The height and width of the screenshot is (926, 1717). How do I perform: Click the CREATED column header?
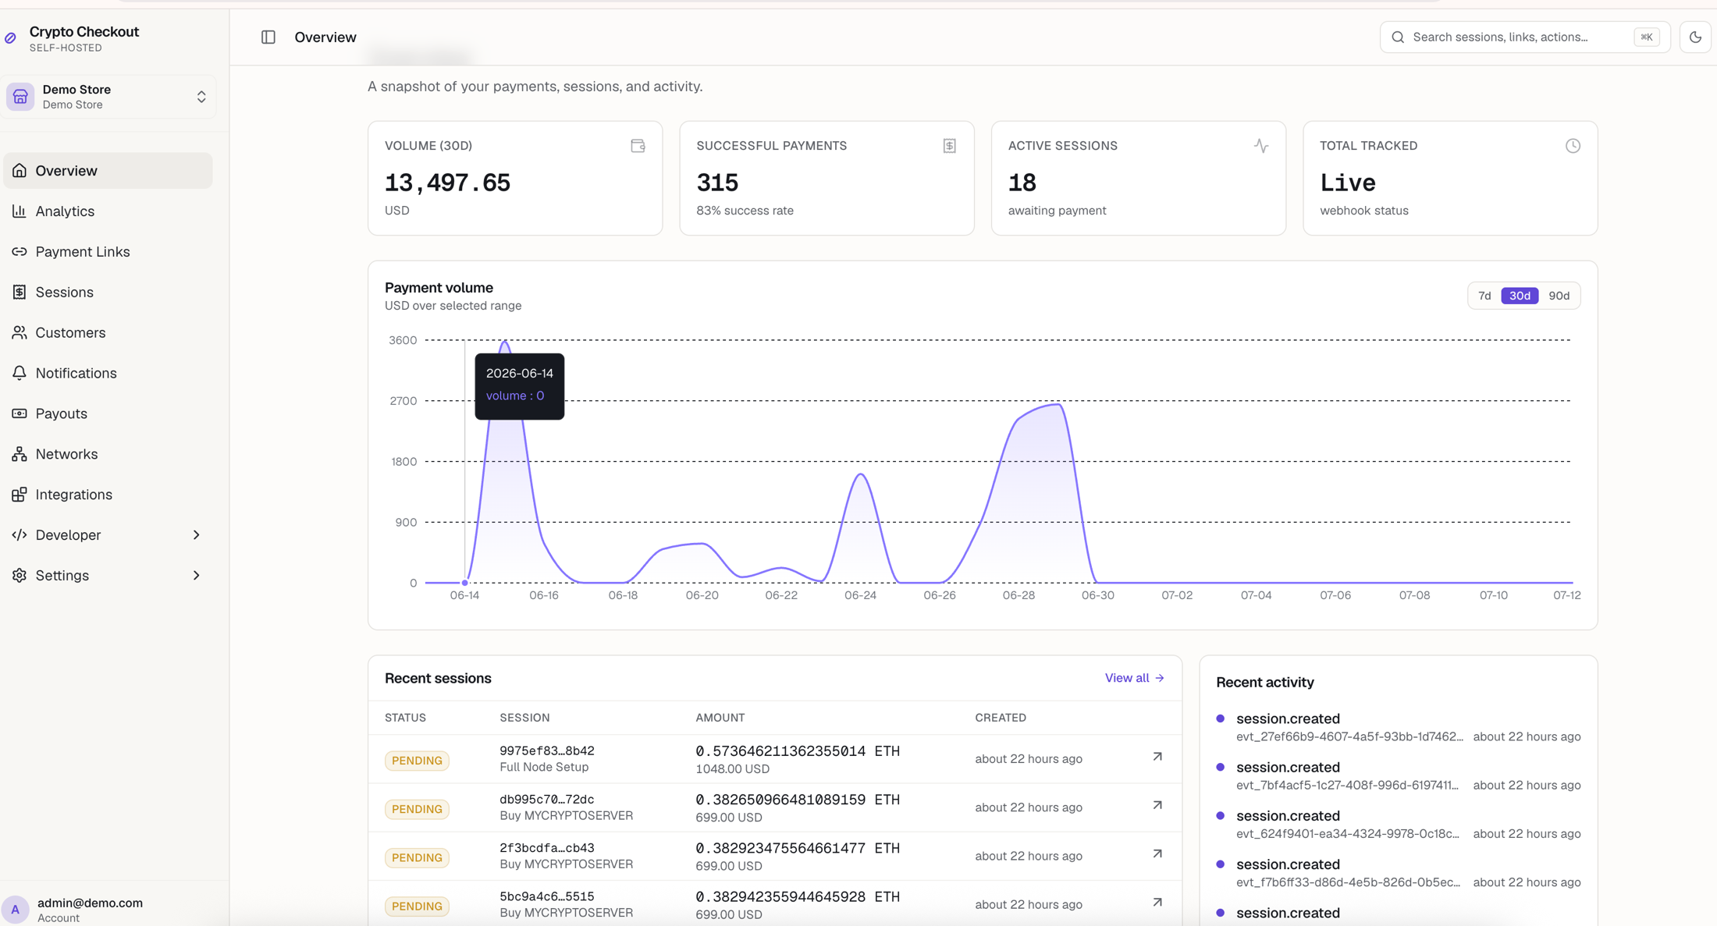[x=1001, y=718]
